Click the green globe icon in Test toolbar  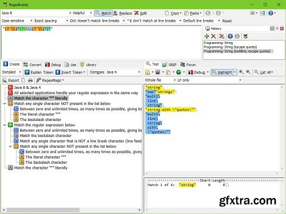coord(178,72)
